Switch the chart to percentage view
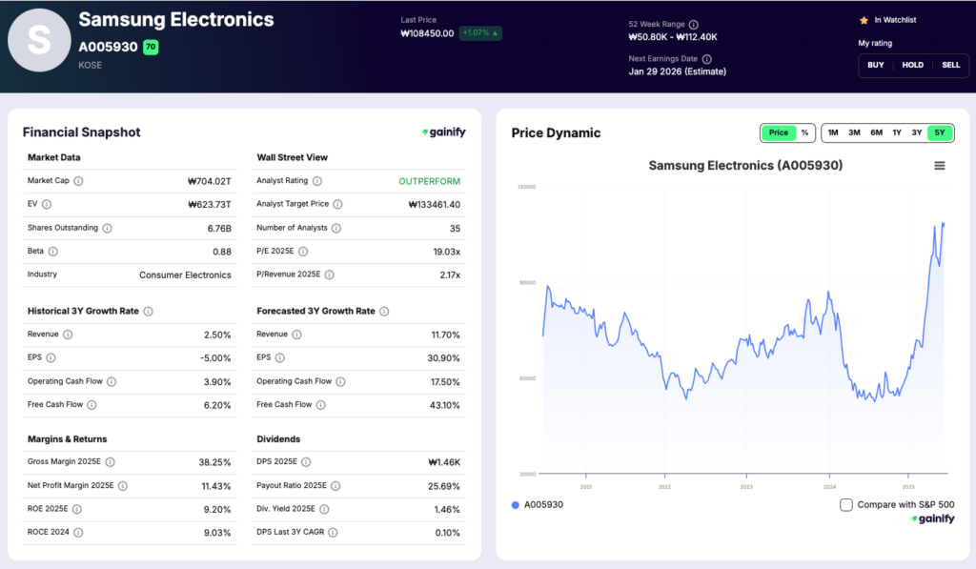The width and height of the screenshot is (976, 569). [x=805, y=133]
